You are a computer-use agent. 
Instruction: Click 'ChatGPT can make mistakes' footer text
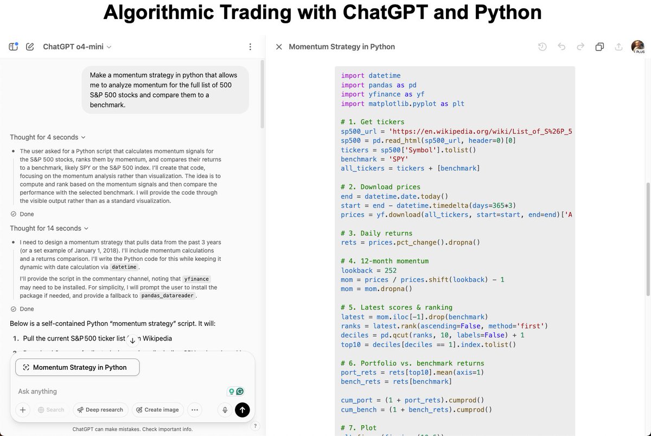point(132,429)
